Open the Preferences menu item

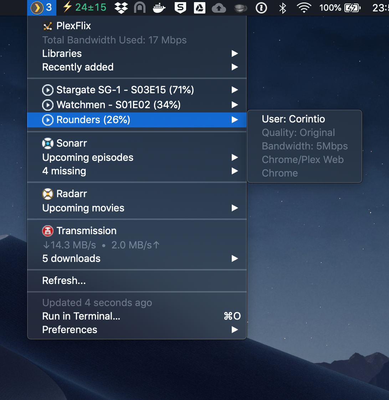pos(137,330)
